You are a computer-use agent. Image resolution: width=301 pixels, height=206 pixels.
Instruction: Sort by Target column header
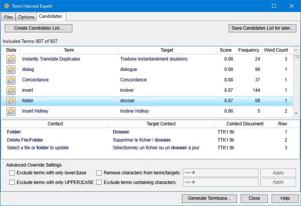tap(167, 50)
